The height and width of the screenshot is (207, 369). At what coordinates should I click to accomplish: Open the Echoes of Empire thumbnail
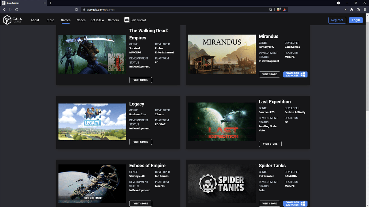click(92, 184)
